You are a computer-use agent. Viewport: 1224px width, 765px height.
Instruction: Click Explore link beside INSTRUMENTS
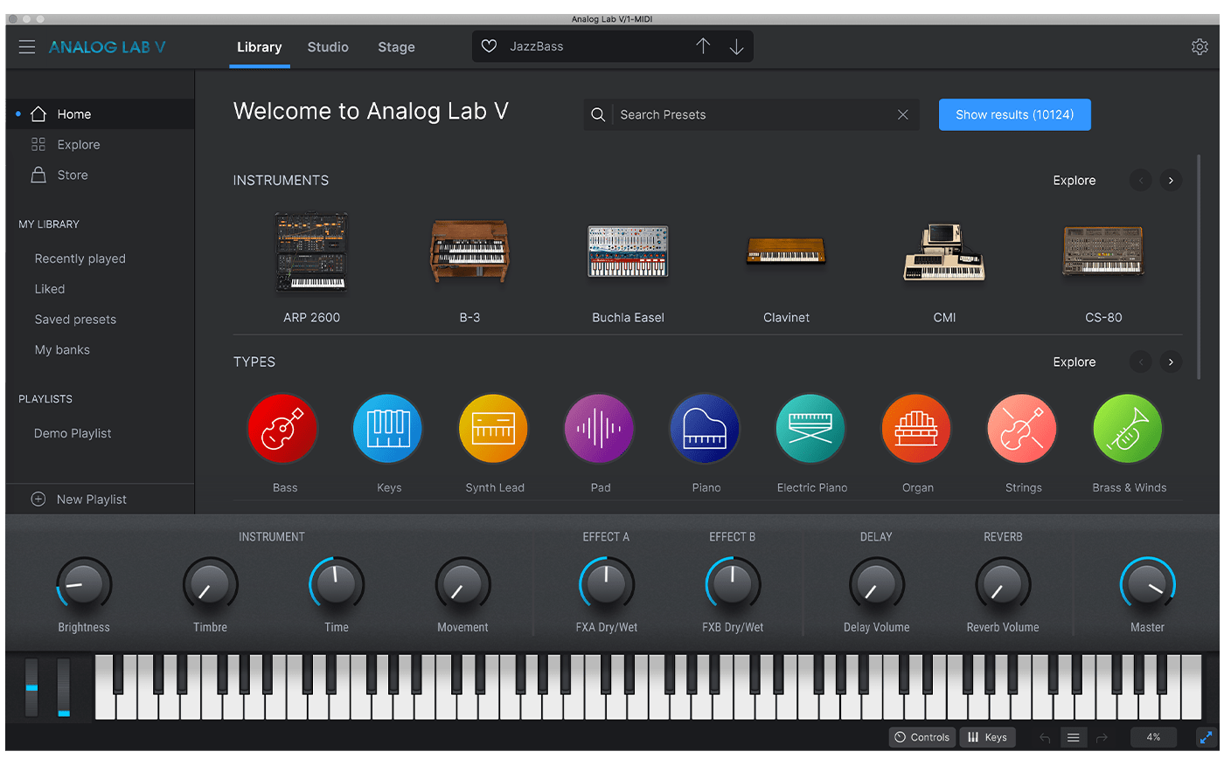1074,181
